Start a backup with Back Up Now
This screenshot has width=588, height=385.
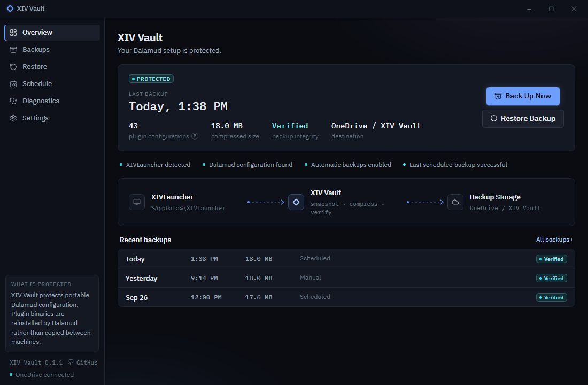[523, 96]
